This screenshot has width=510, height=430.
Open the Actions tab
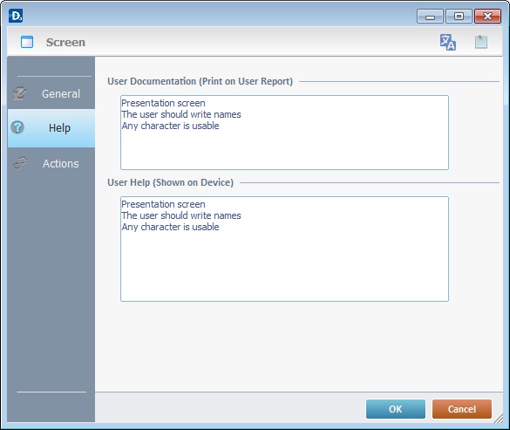(x=51, y=163)
